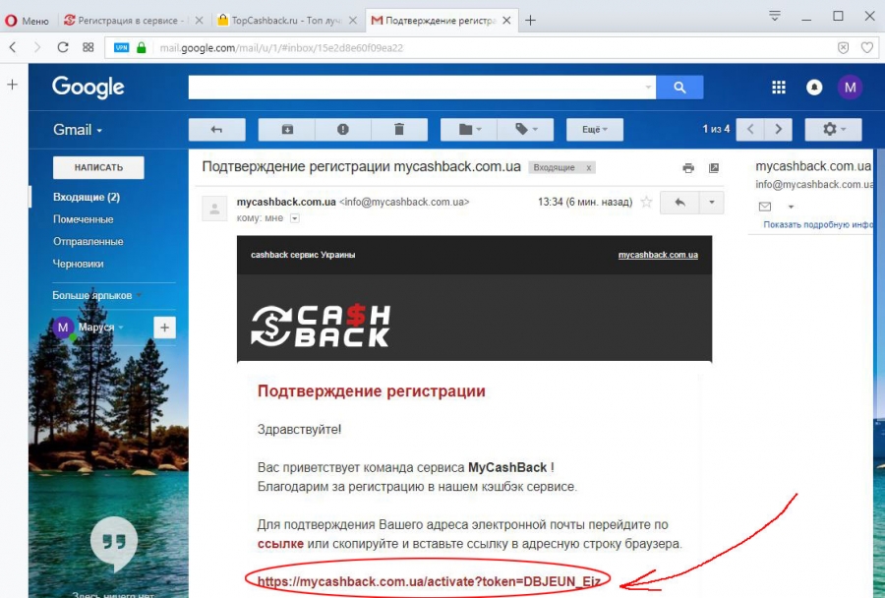
Task: Click the sidebar plus icon
Action: [x=13, y=85]
